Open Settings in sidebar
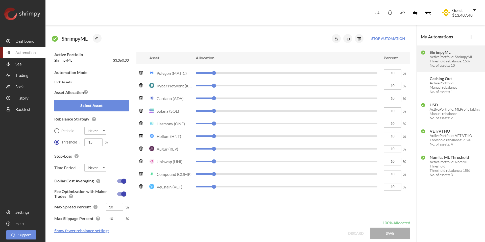Image resolution: width=485 pixels, height=242 pixels. 23,212
